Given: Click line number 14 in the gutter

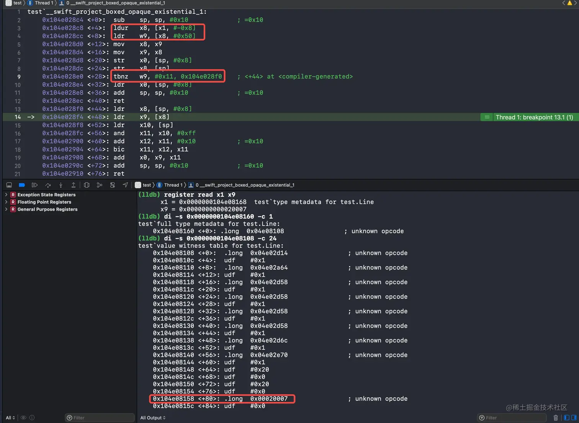Looking at the screenshot, I should [18, 117].
